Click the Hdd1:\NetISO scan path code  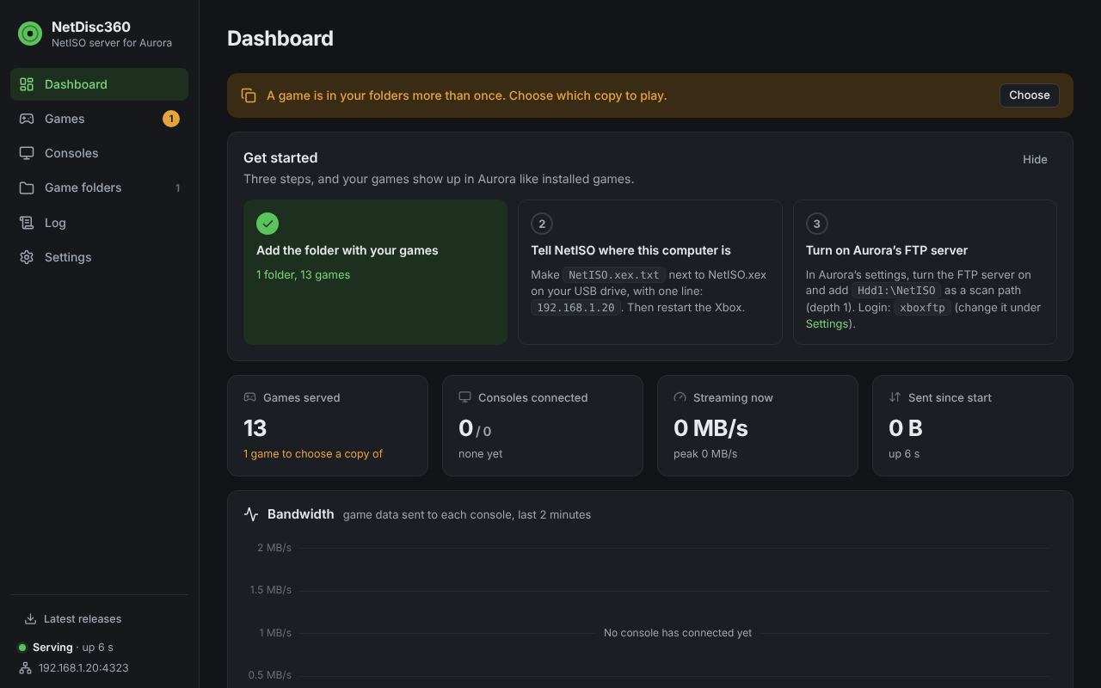[x=896, y=291]
